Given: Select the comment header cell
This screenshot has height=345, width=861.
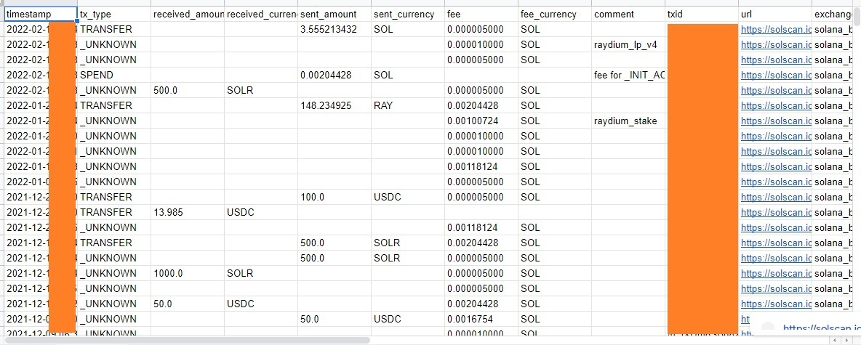Looking at the screenshot, I should [629, 15].
